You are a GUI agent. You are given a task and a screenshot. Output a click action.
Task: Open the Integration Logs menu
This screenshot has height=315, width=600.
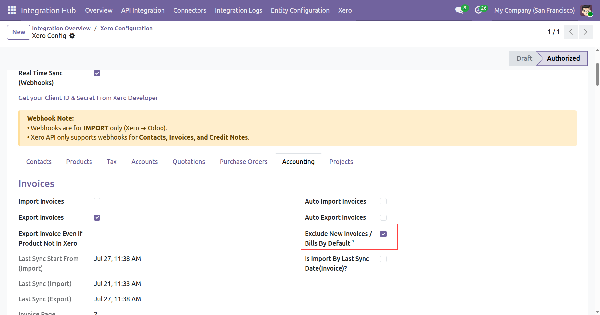[x=238, y=10]
